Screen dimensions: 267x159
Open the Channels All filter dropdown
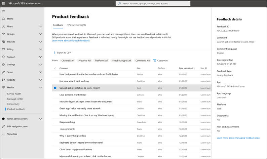click(68, 61)
